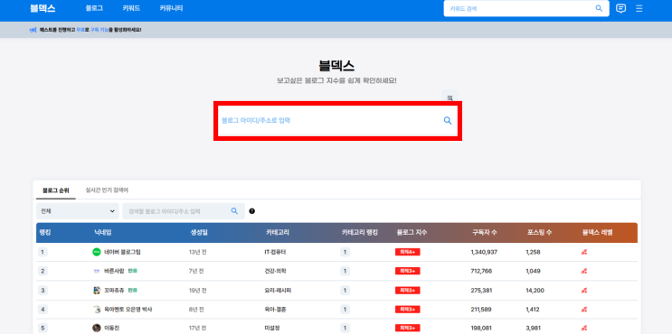
Task: Click the 블덱스 레벨 column header
Action: pos(598,233)
